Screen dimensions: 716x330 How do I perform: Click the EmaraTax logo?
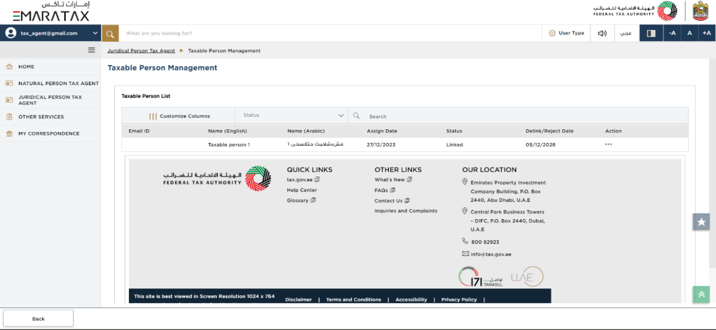tap(51, 11)
